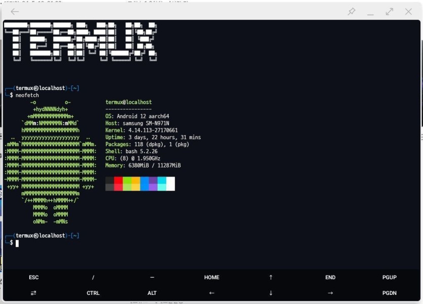
Task: Click the 'OS: Android 12 aarch64' line
Action: [x=137, y=116]
